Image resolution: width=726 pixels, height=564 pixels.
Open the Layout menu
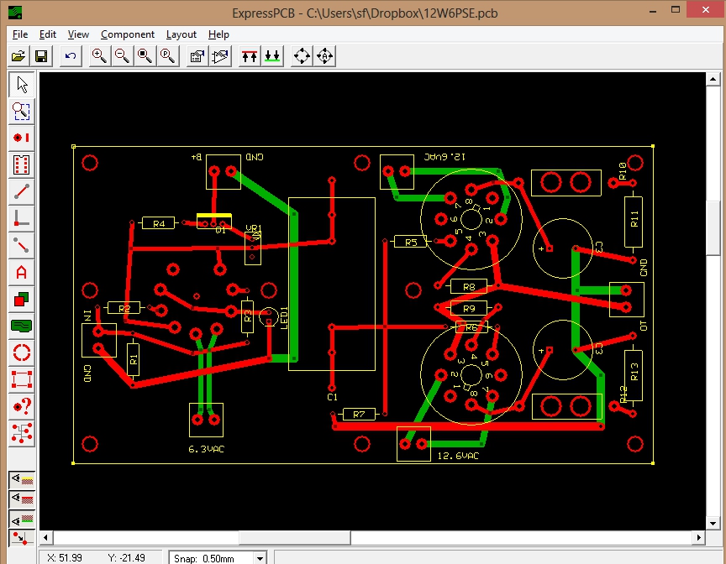click(181, 34)
